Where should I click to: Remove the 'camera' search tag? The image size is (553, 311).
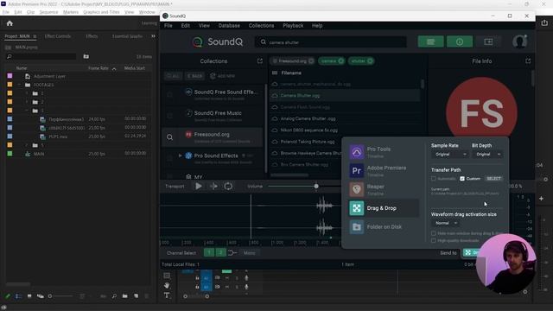[340, 61]
